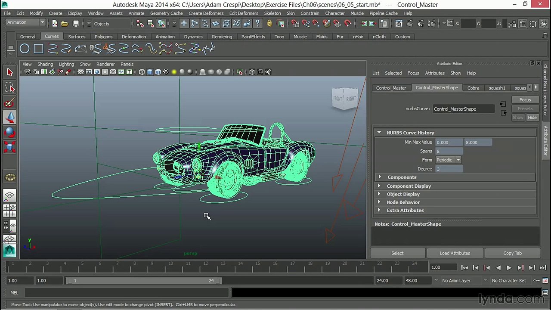Click the Hide button
This screenshot has width=551, height=310.
click(532, 118)
